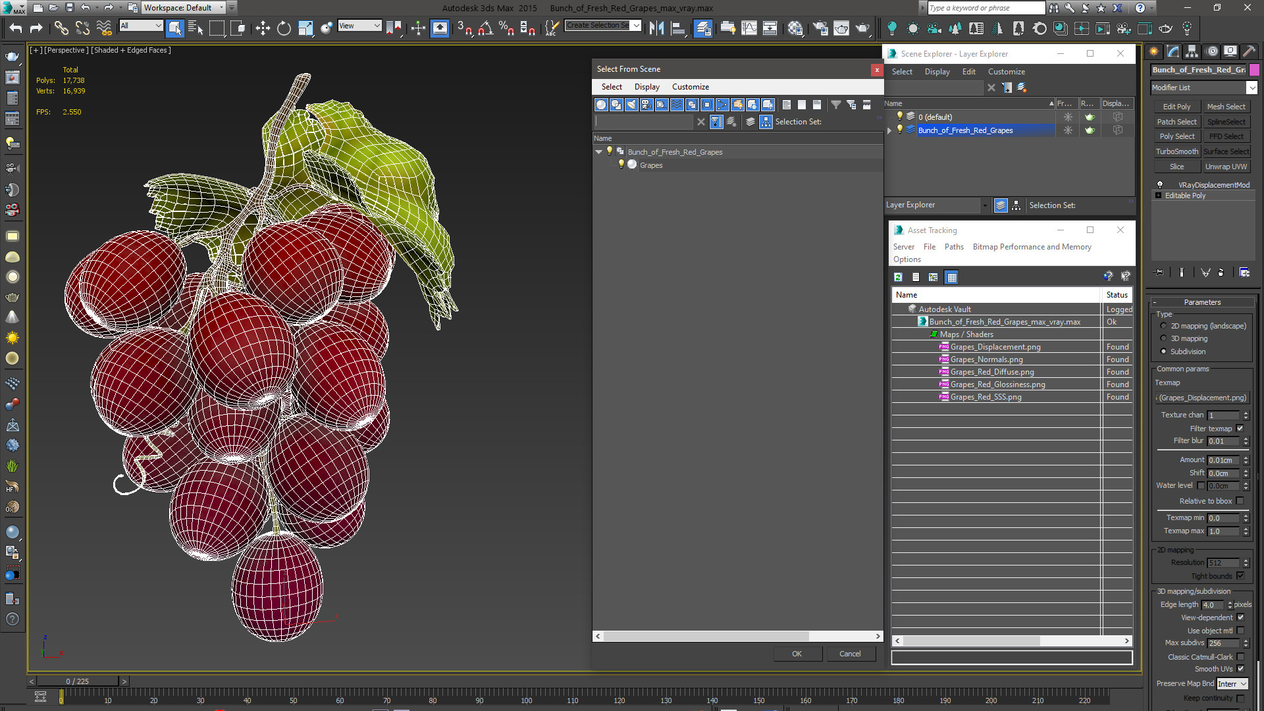Enable the Relative to bbox checkbox
1264x711 pixels.
click(1240, 501)
